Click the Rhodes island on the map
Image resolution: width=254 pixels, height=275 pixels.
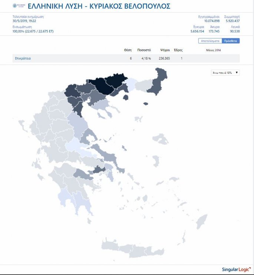click(201, 222)
